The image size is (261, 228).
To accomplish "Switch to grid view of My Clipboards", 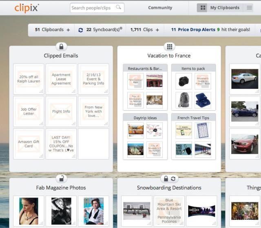I will (x=203, y=8).
